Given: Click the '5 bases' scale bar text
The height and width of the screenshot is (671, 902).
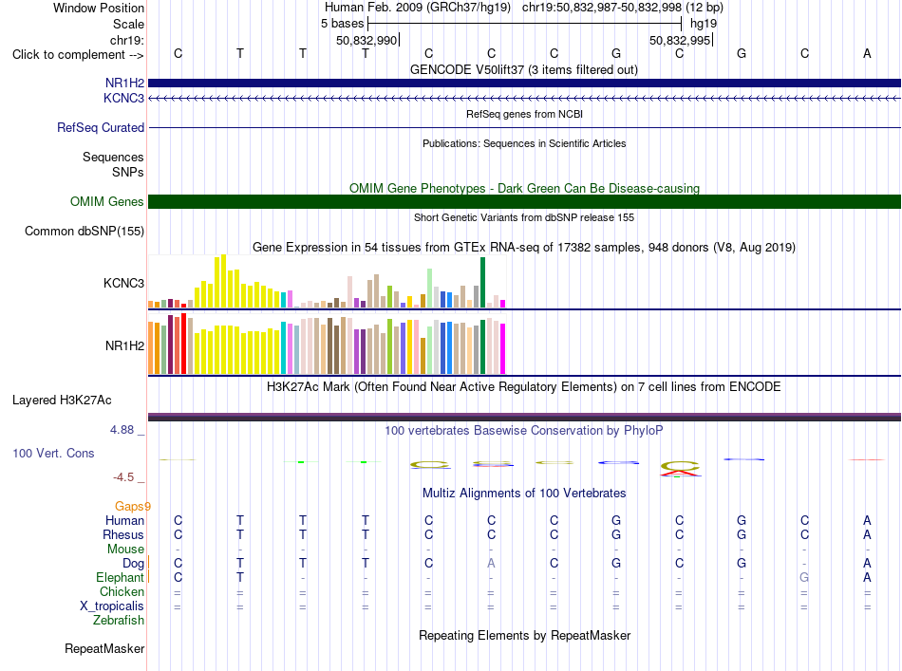Looking at the screenshot, I should pyautogui.click(x=342, y=24).
